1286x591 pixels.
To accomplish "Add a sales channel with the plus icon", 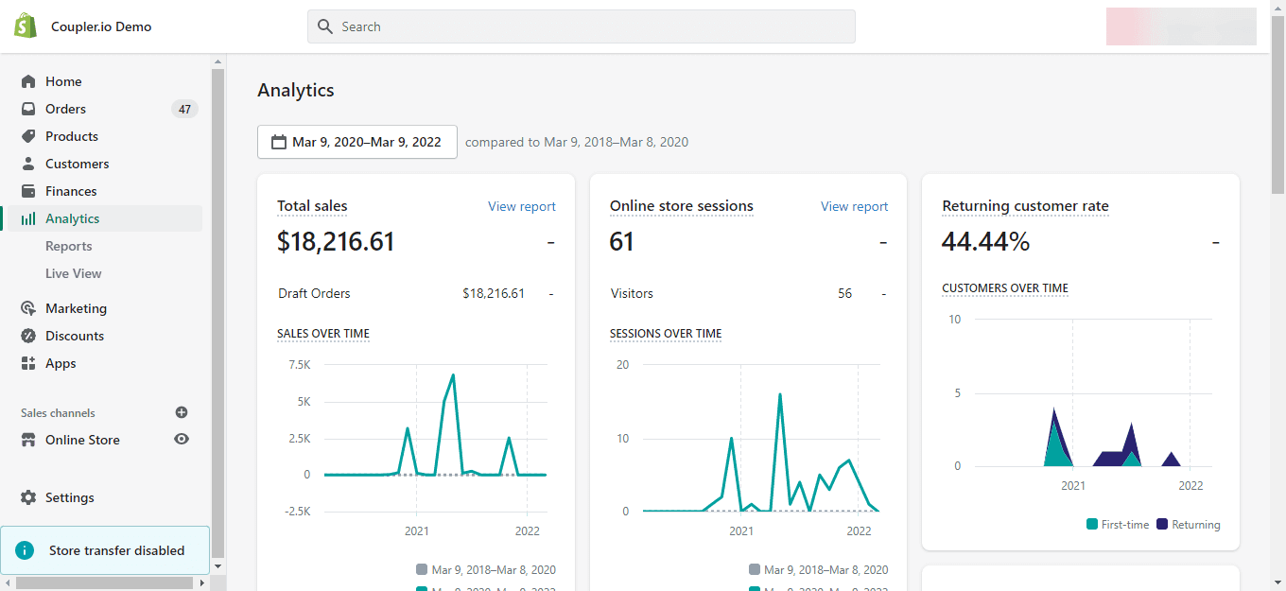I will 181,412.
